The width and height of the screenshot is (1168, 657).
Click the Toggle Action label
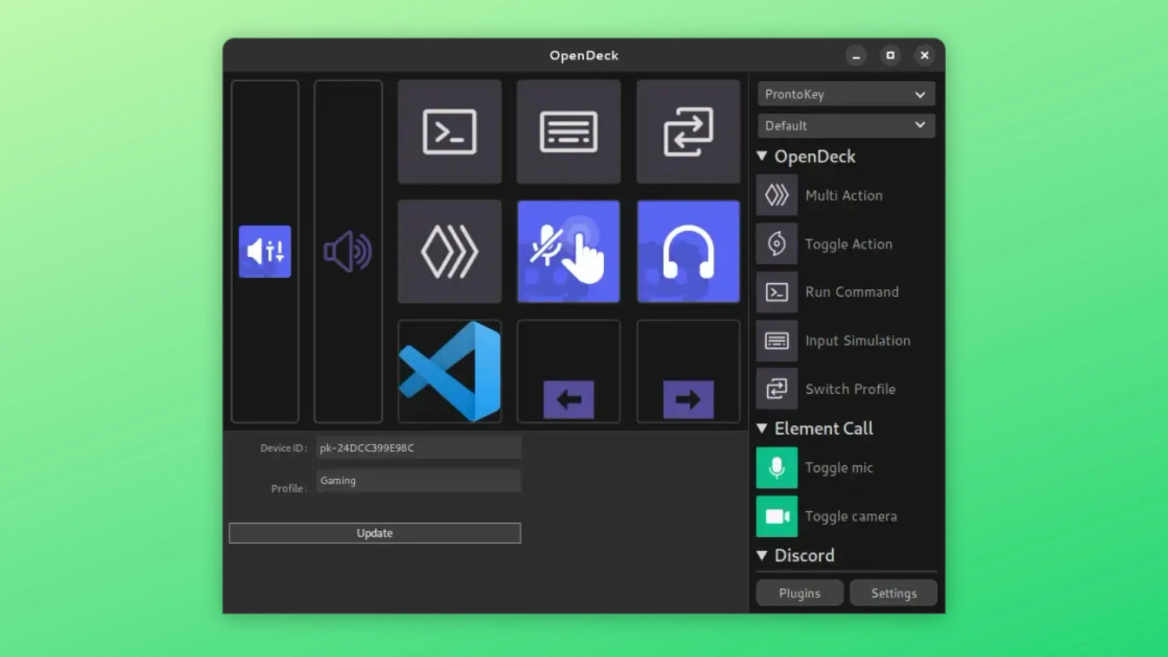point(849,244)
